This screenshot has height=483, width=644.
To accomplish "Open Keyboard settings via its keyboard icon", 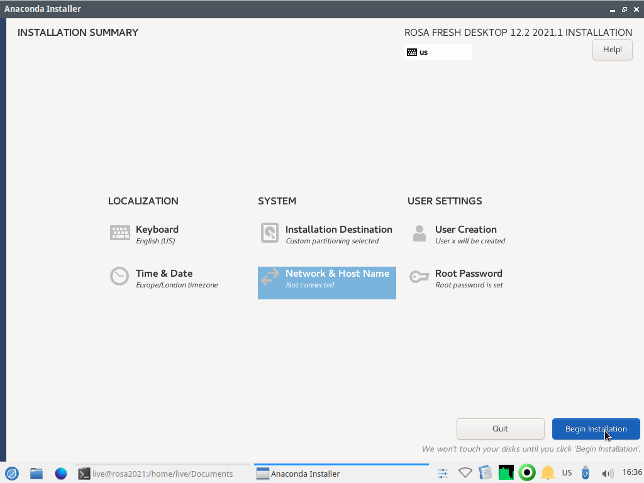I will pos(119,233).
